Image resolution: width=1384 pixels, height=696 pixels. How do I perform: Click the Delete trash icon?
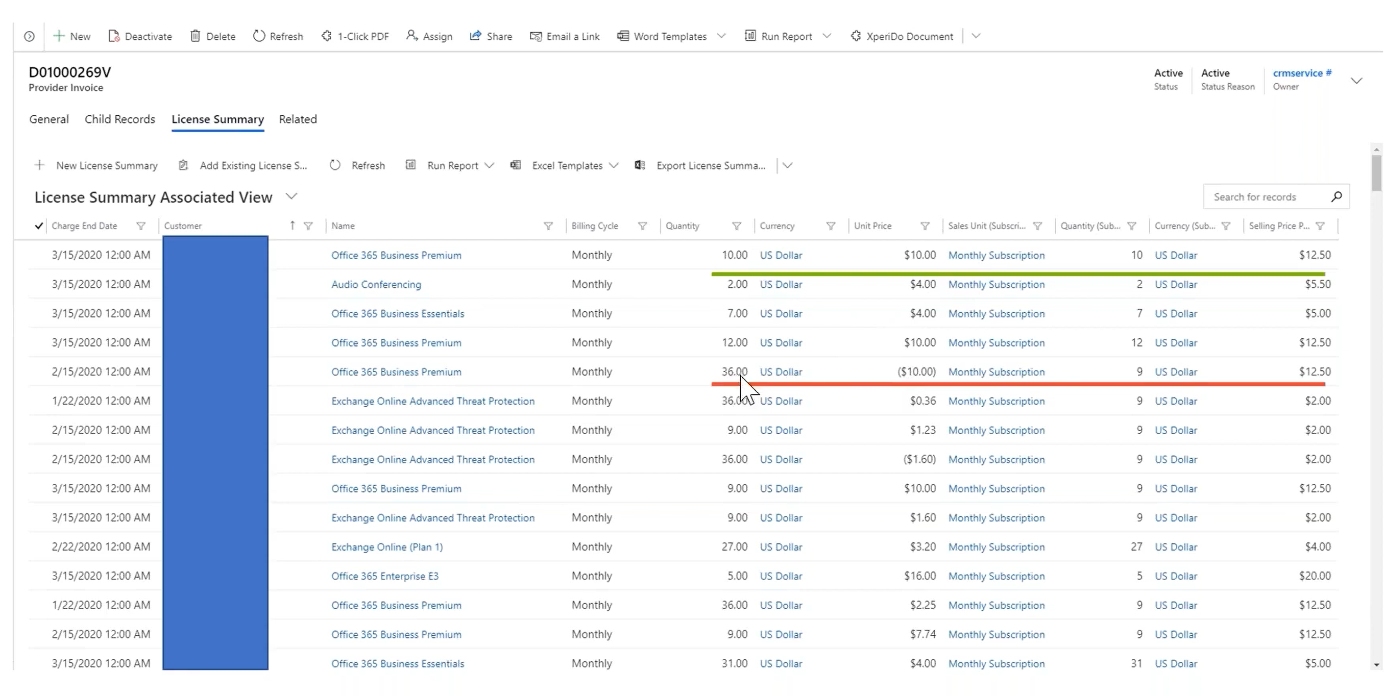click(x=195, y=36)
